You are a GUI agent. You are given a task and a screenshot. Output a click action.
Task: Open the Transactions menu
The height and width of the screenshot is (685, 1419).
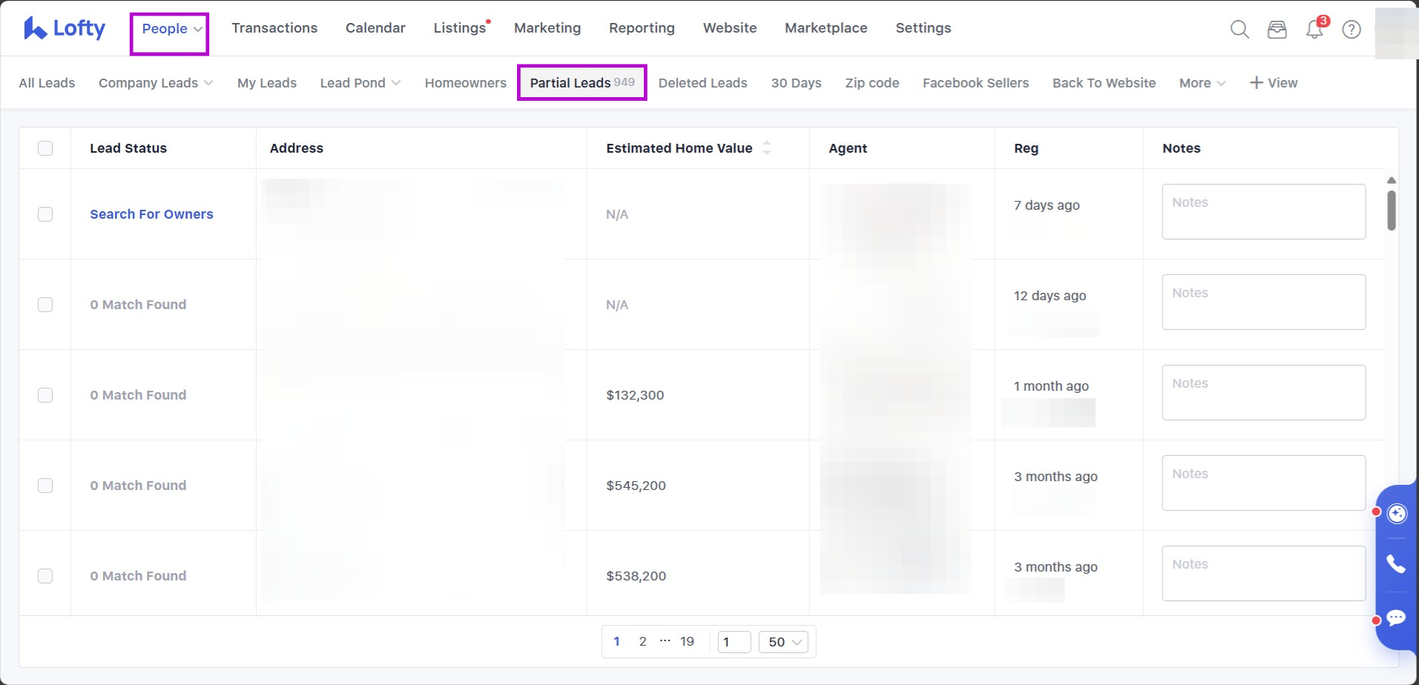tap(274, 28)
